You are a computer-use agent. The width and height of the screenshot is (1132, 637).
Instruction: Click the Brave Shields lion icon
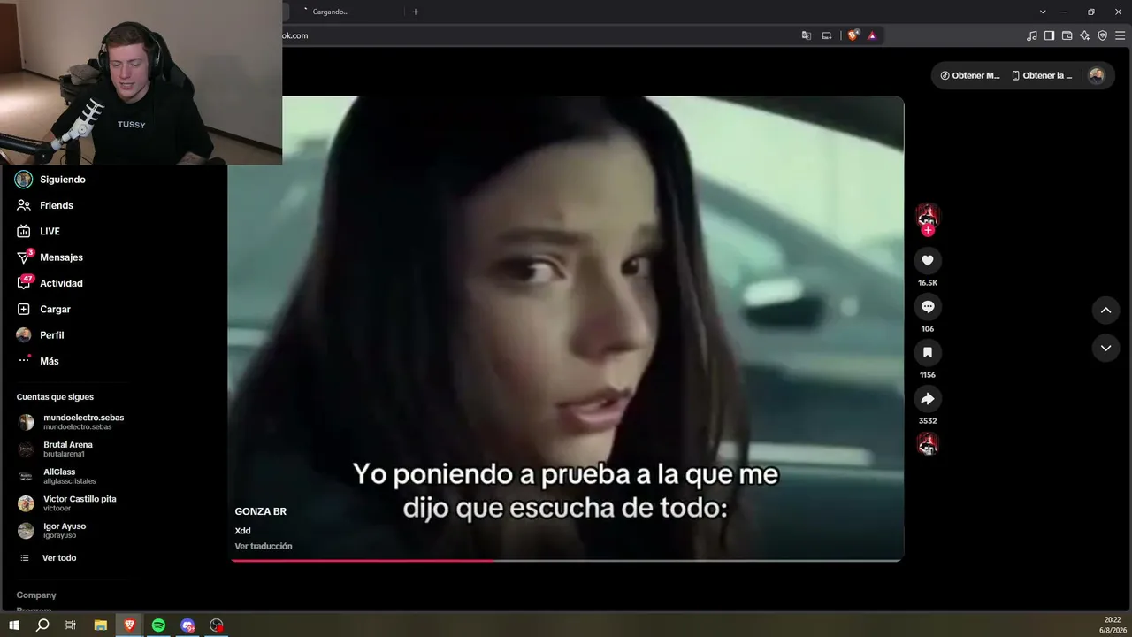tap(853, 35)
